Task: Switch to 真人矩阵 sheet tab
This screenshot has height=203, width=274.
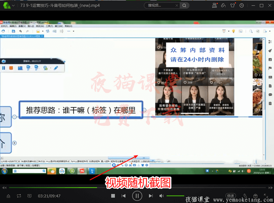Action: [x=105, y=162]
